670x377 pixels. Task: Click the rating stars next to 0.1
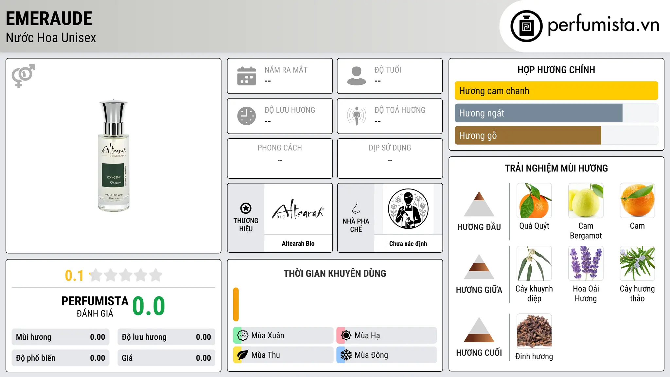[126, 275]
